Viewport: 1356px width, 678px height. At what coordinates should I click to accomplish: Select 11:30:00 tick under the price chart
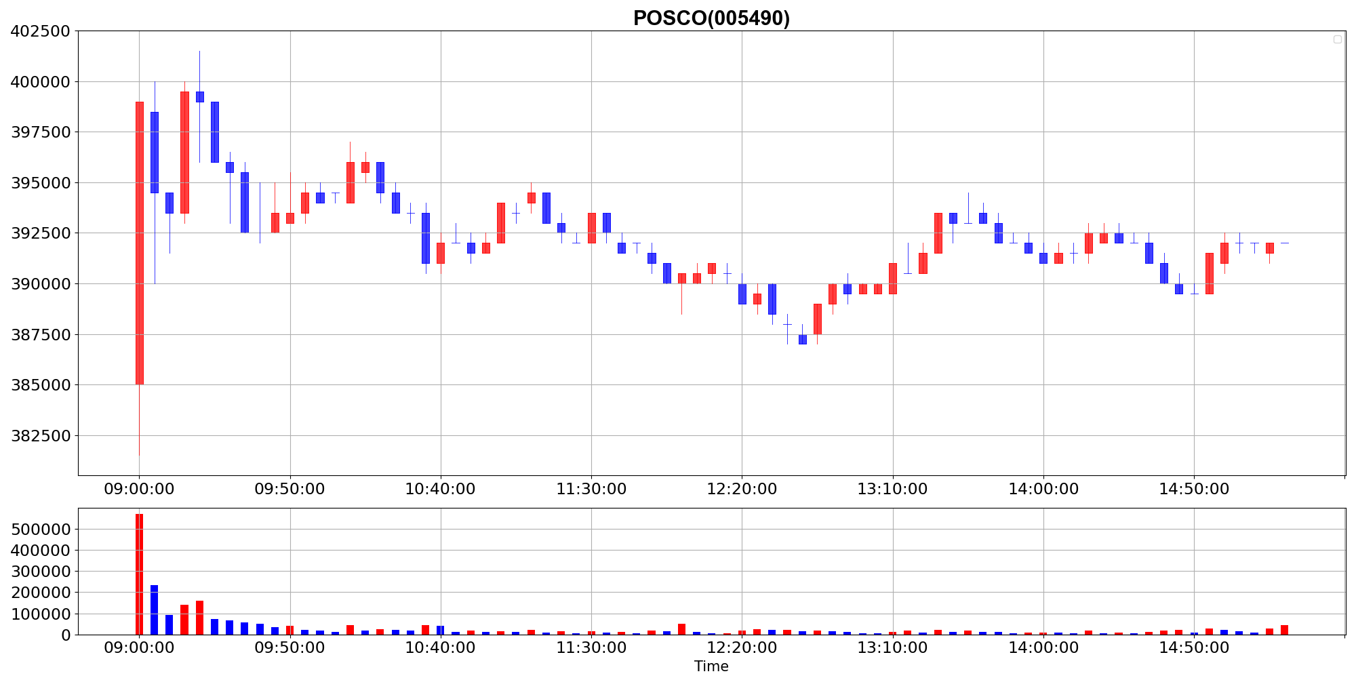[591, 489]
